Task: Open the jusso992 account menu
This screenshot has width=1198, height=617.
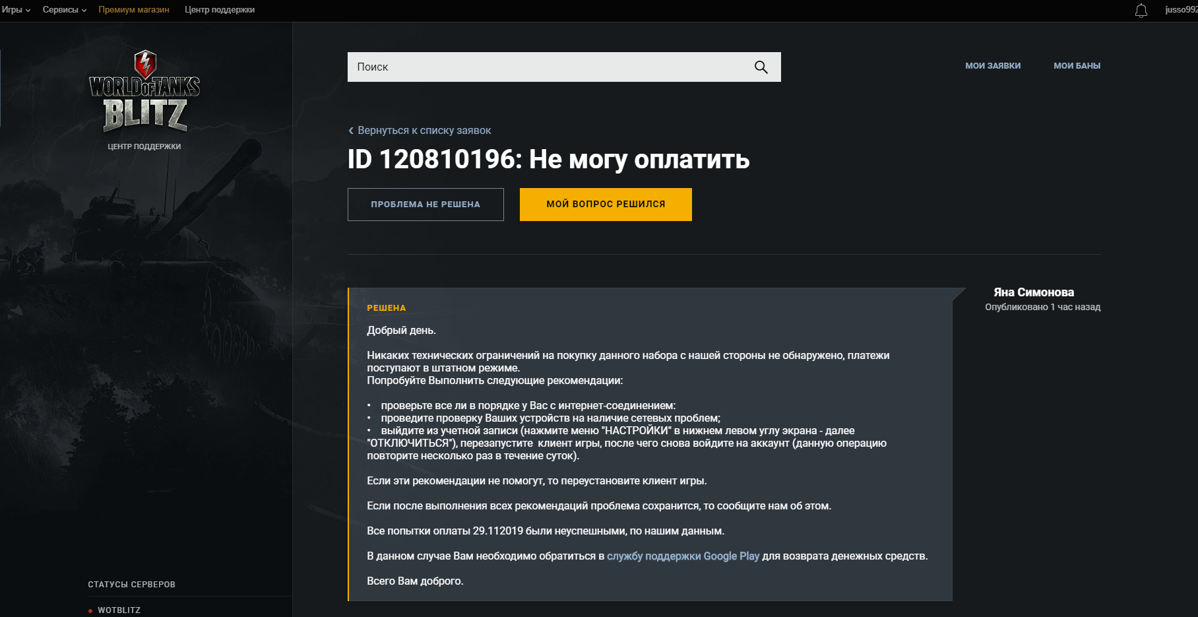Action: [x=1181, y=10]
